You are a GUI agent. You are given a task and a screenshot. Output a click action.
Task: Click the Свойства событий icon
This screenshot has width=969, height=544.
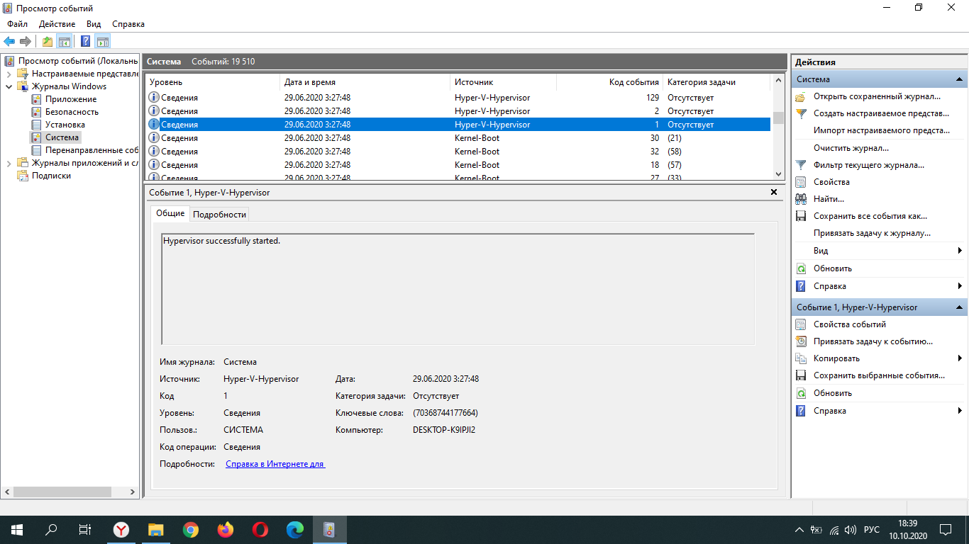(801, 324)
